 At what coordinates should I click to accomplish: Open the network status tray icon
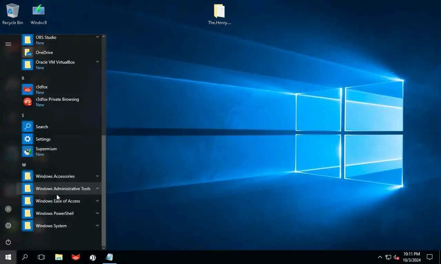pos(388,257)
